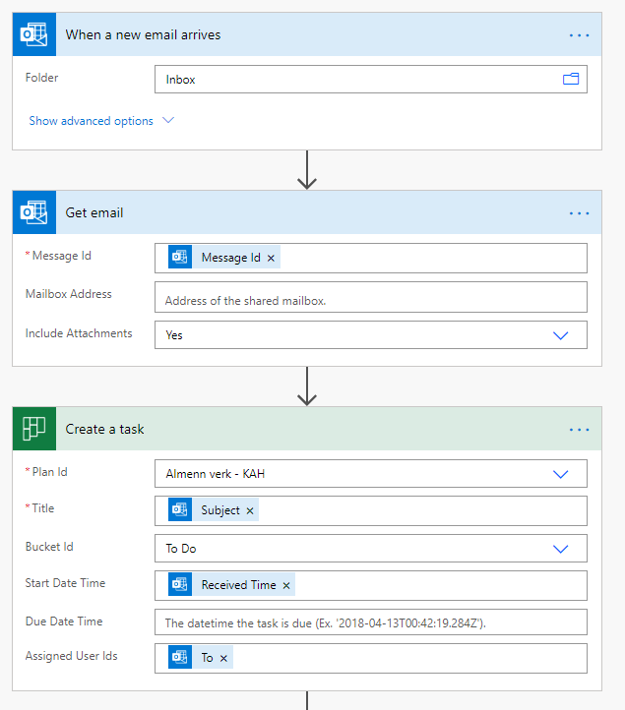
Task: Remove the Received Time token
Action: pos(286,585)
